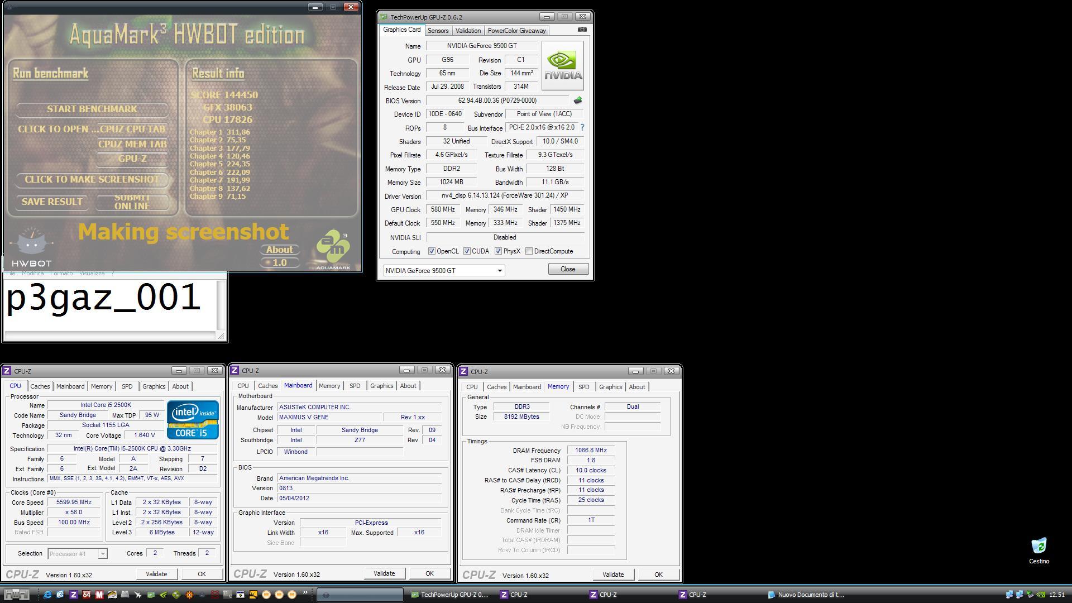Open Graphics tab in the right CPU-Z window
The image size is (1072, 603).
pos(610,387)
